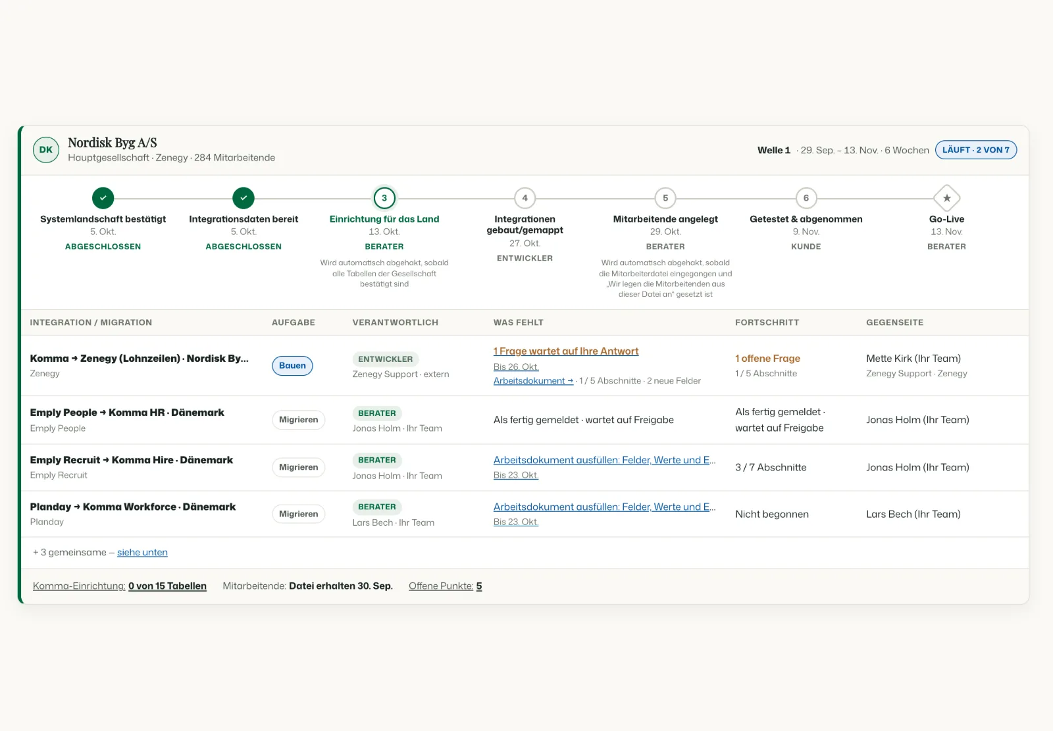
Task: Click Migrieren pill for Emply People row
Action: (298, 420)
